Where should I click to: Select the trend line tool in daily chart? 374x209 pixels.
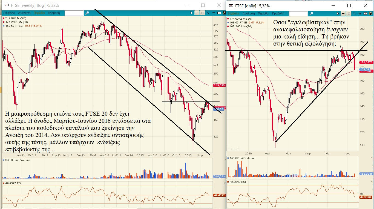[355, 13]
